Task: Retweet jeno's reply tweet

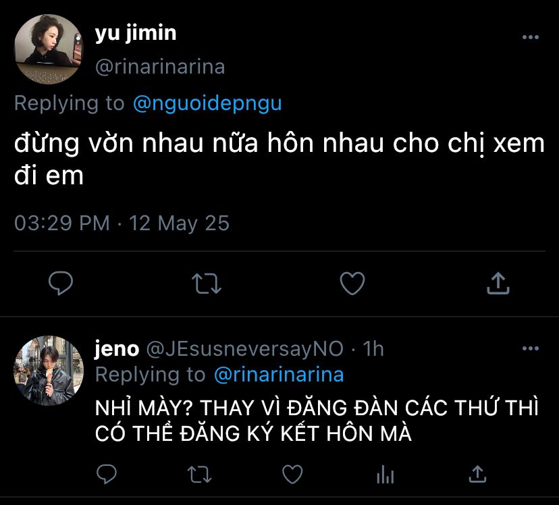Action: [198, 473]
